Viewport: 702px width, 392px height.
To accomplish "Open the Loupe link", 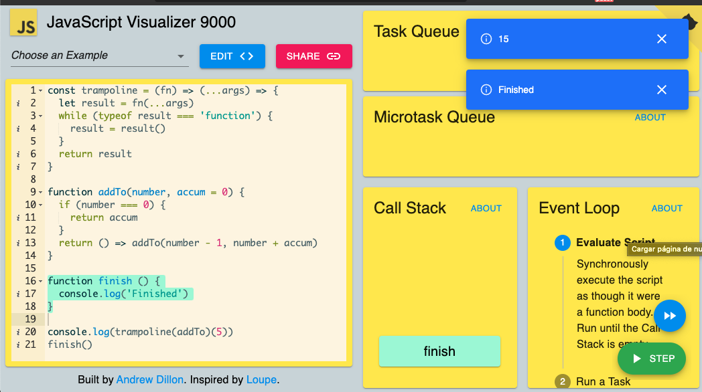I will coord(261,379).
